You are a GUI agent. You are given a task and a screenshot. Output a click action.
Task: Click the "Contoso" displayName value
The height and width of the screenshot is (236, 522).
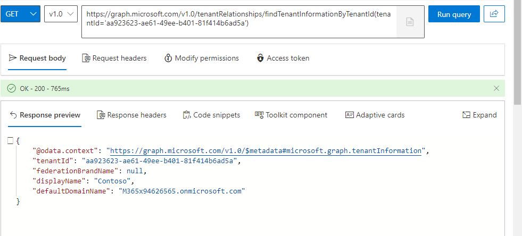[x=113, y=181]
